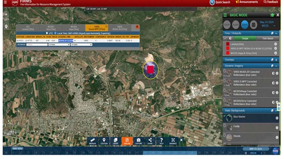This screenshot has height=159, width=284.
Task: Select the UTC time radio button
Action: [47, 33]
